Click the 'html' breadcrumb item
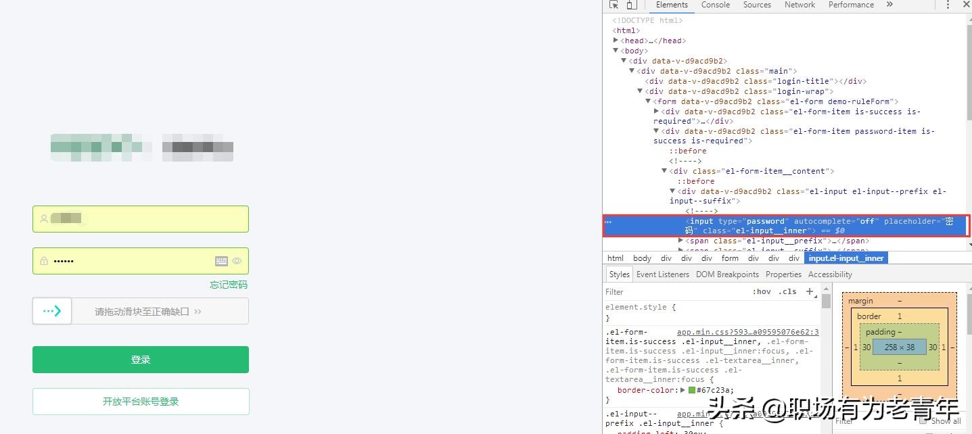This screenshot has height=434, width=972. [616, 258]
